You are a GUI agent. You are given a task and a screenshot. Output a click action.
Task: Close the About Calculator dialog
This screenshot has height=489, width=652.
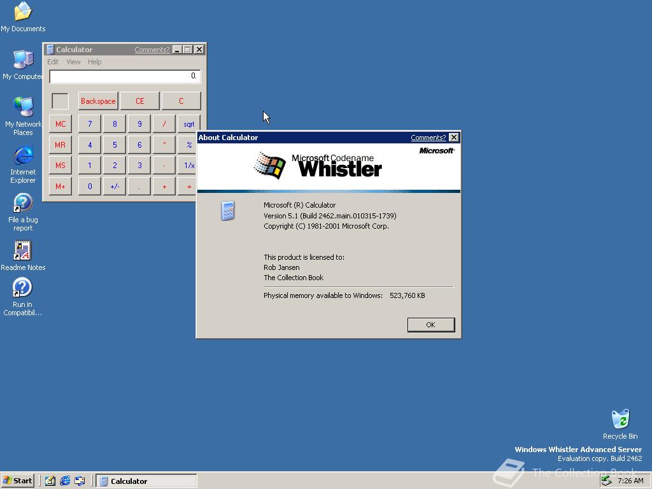[x=453, y=138]
